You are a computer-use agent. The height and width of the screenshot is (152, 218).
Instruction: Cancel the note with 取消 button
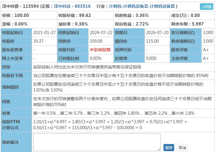tap(182, 148)
